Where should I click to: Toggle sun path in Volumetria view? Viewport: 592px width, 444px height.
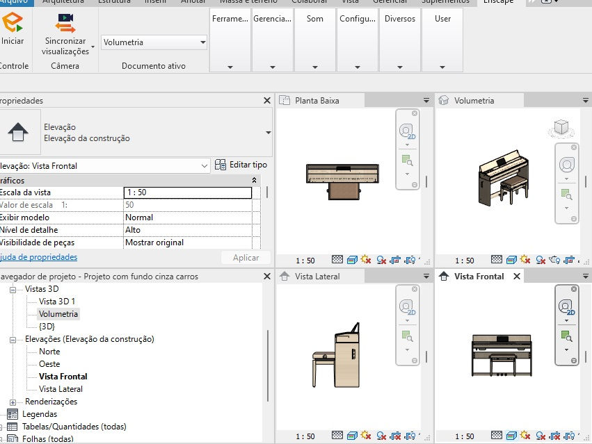point(525,260)
